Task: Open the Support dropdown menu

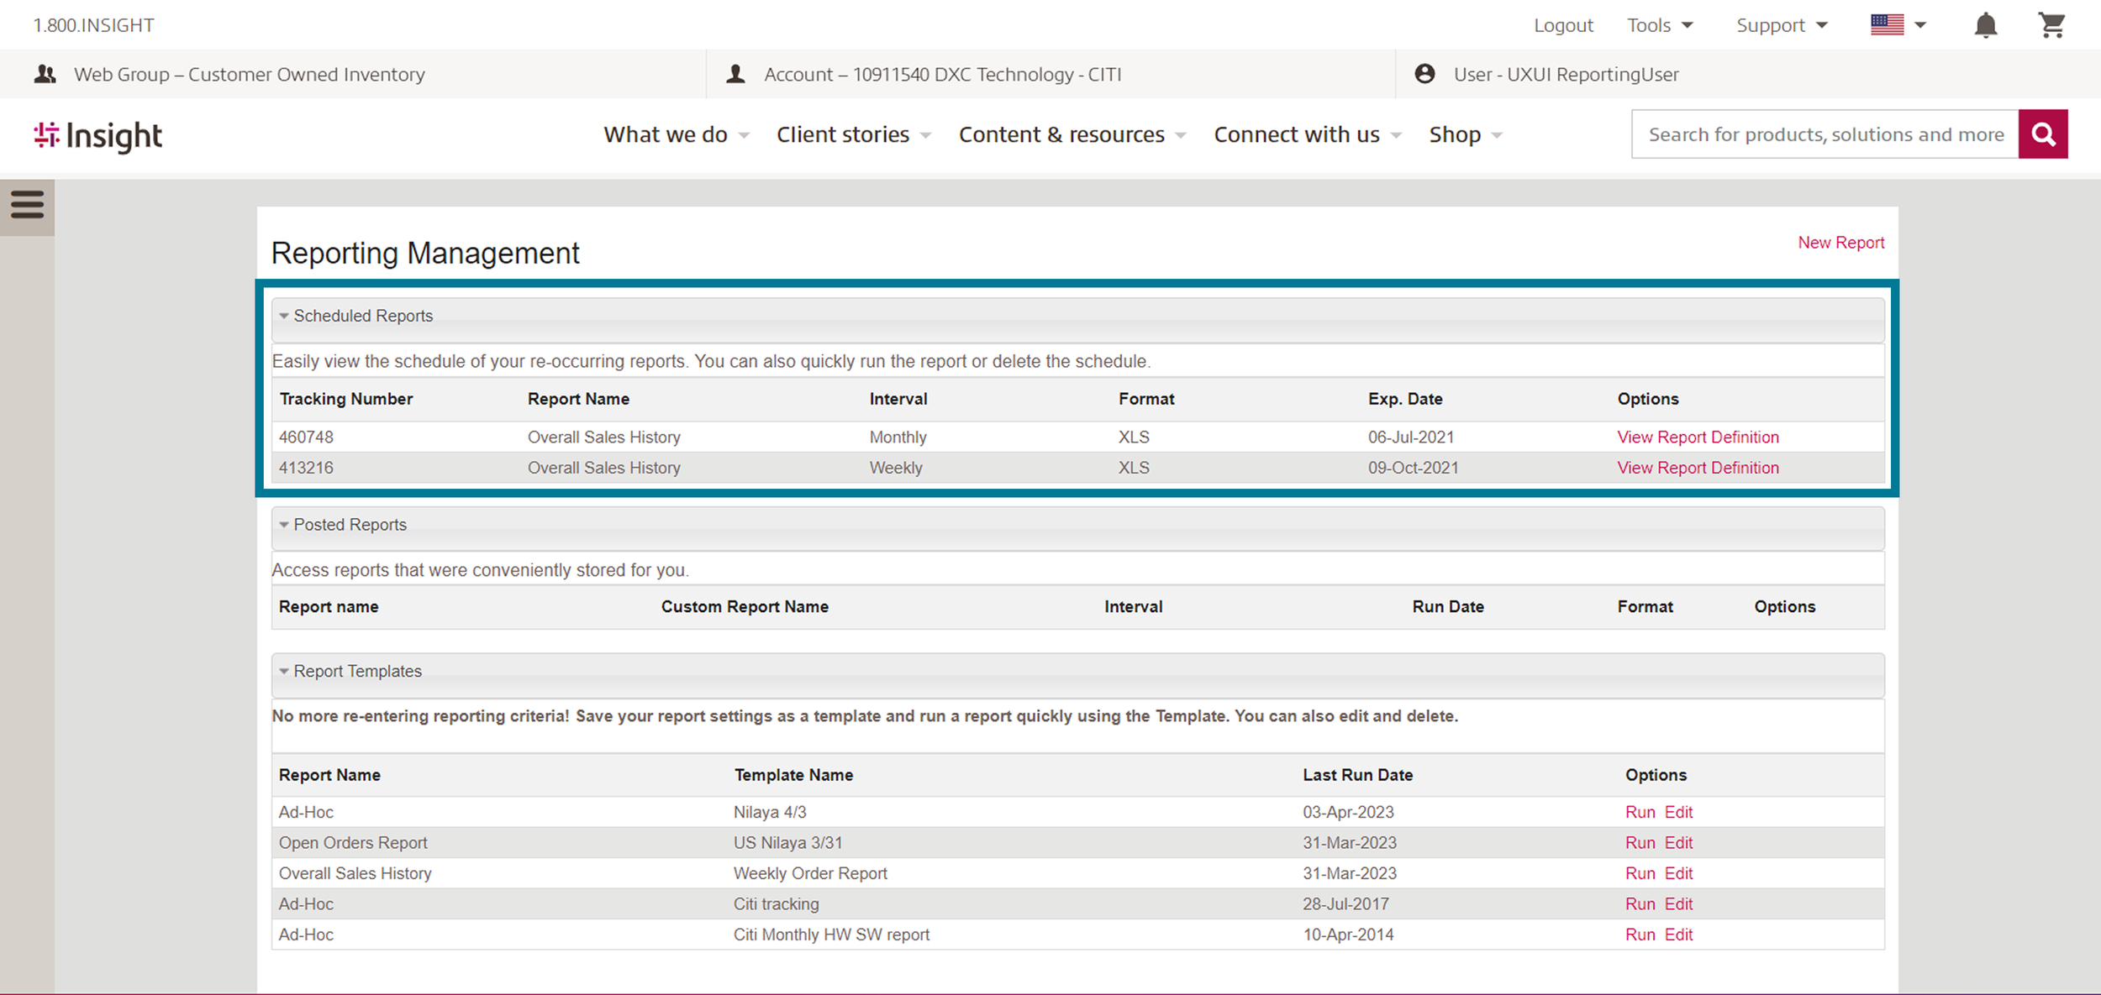Action: 1781,25
